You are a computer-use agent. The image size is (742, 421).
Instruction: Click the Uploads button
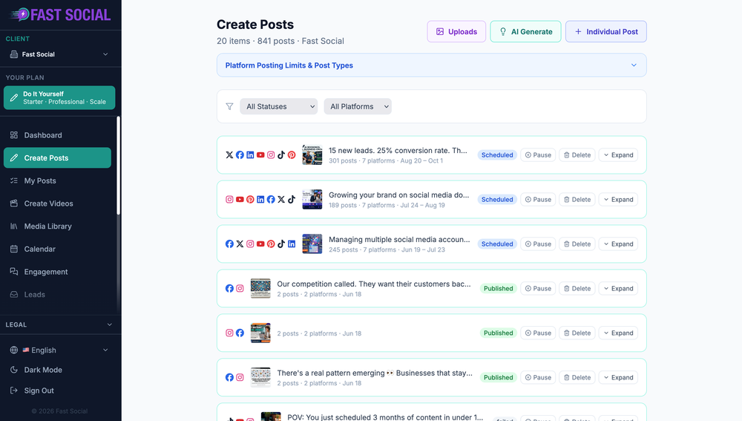point(456,32)
